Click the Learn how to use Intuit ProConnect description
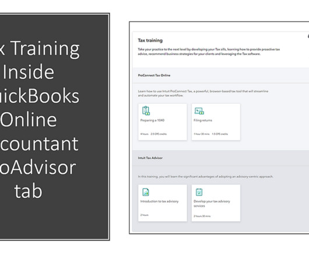 point(203,93)
